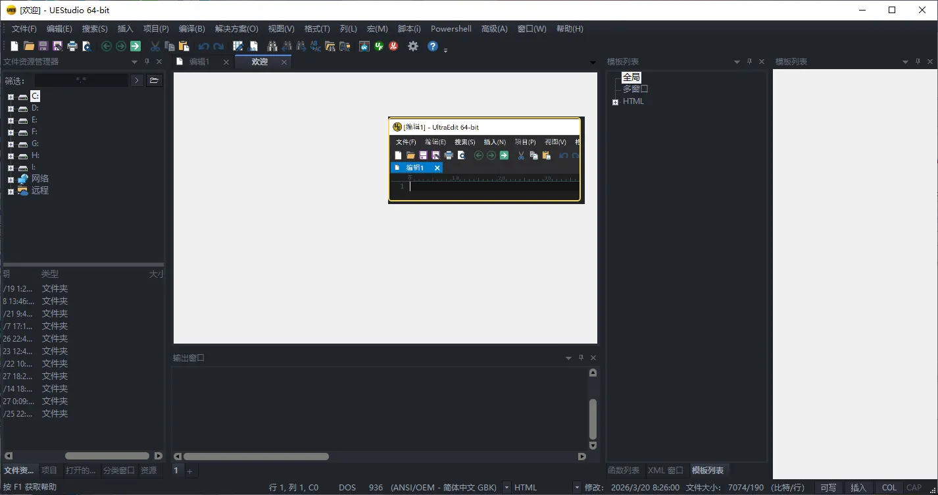
Task: Click the Help question mark icon
Action: (x=432, y=46)
